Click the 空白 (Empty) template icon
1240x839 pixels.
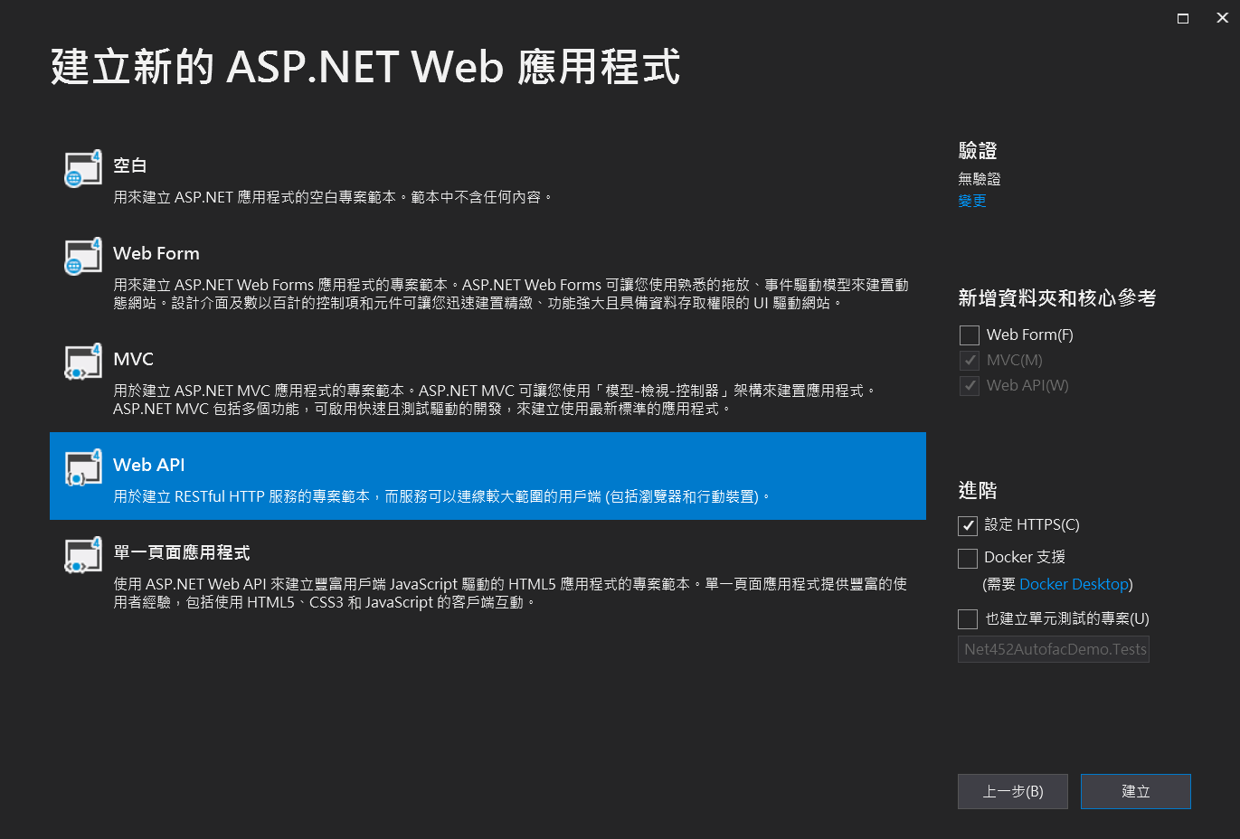[82, 169]
